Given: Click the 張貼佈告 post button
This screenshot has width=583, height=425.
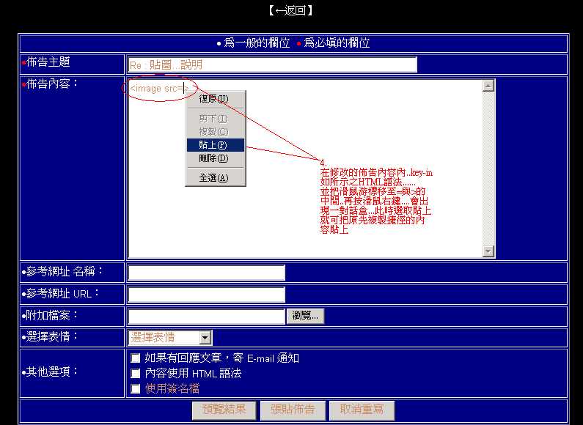Looking at the screenshot, I should (293, 410).
